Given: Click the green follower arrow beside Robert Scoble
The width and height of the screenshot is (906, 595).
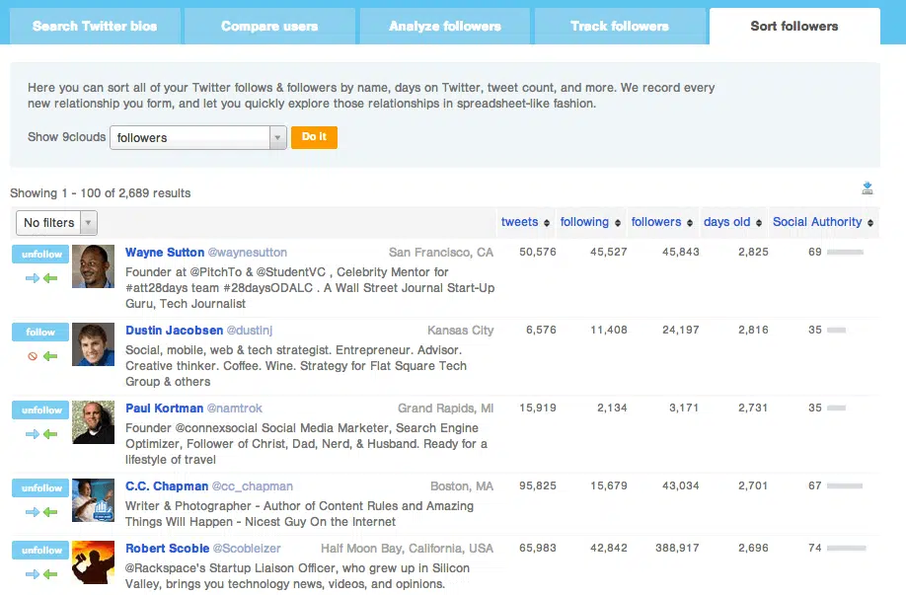Looking at the screenshot, I should click(50, 574).
